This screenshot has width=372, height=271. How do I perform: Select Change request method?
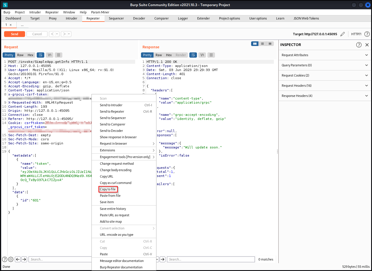click(124, 164)
